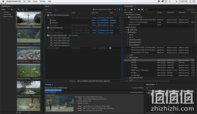Click Vimeo publish icon in queue

pyautogui.click(x=50, y=20)
